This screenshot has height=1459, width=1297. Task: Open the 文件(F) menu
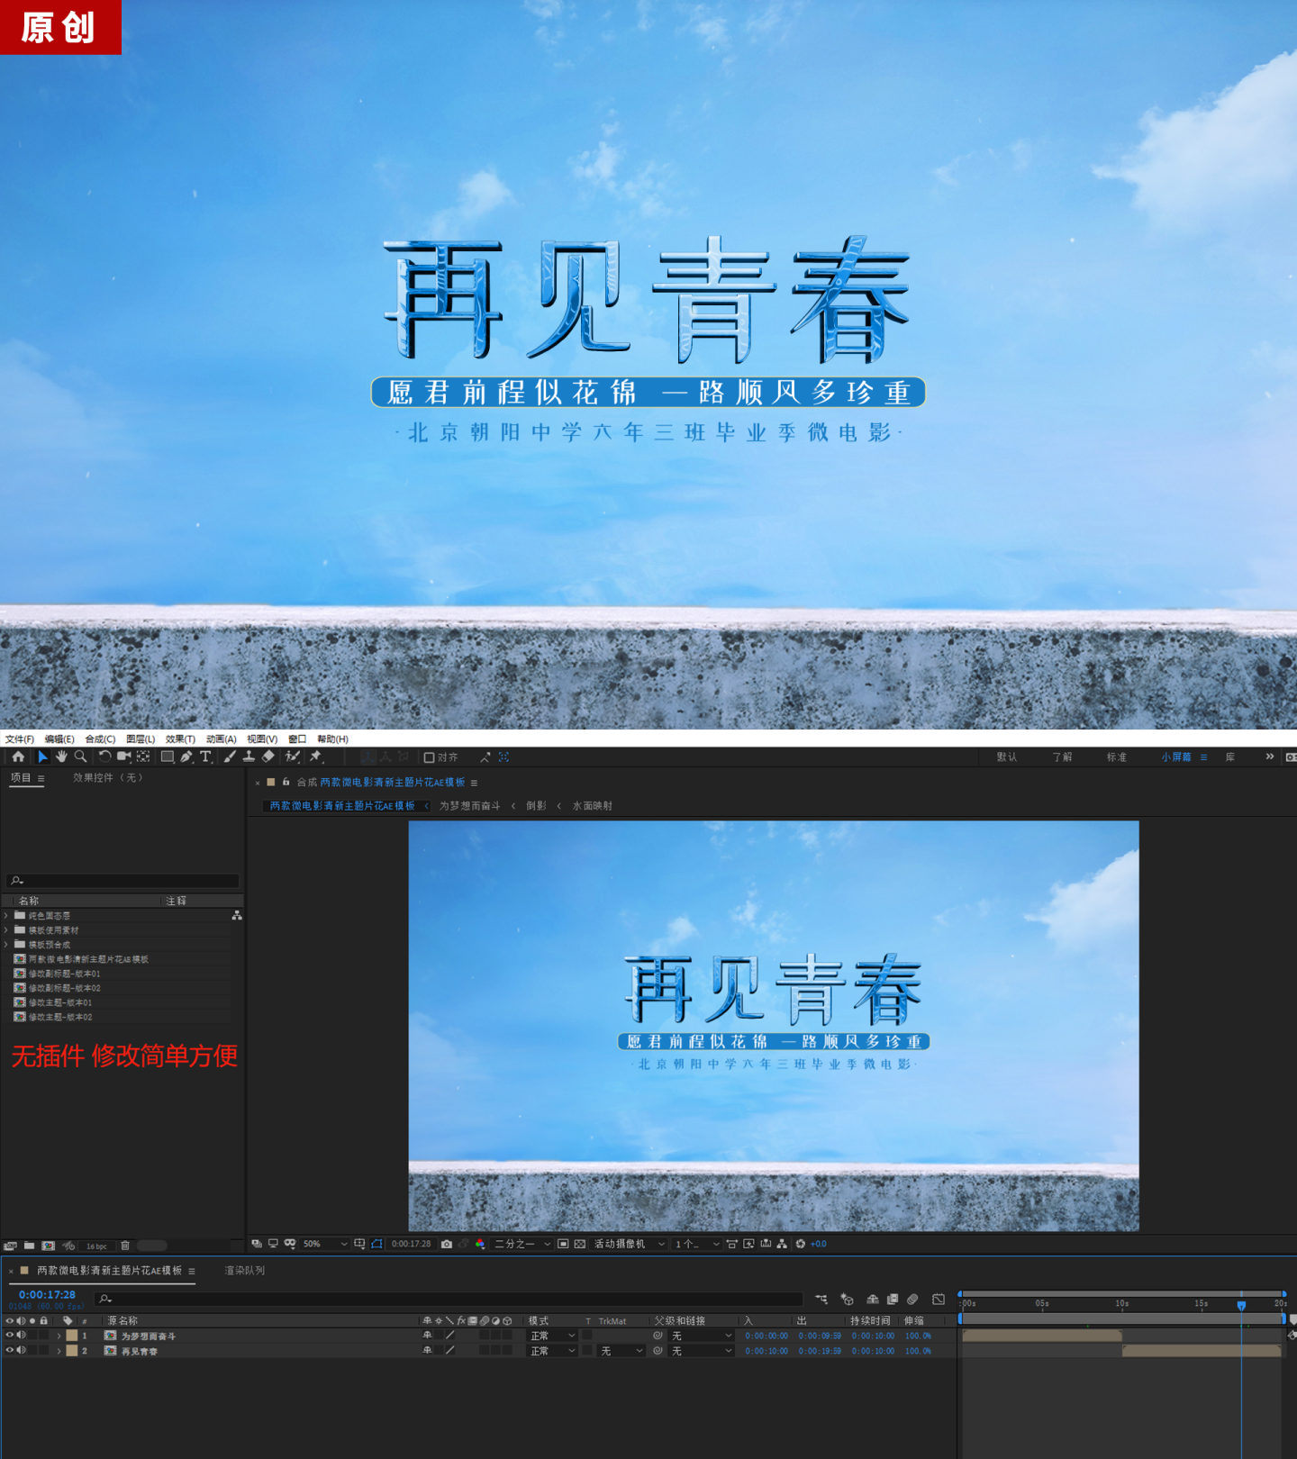pyautogui.click(x=20, y=739)
